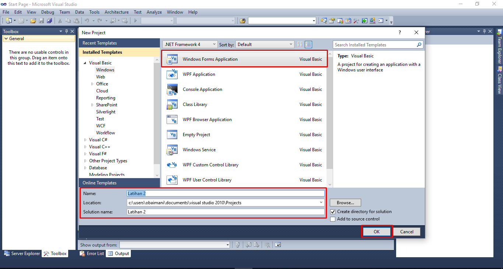
Task: Click the Open File folder toolbar icon
Action: pos(33,21)
